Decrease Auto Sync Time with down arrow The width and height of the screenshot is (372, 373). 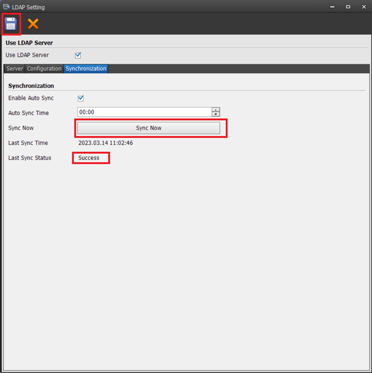tap(216, 114)
